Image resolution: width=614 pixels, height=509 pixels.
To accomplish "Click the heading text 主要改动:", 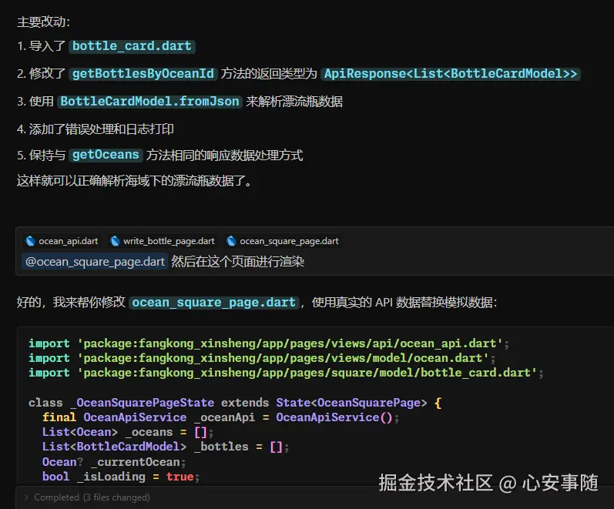I will tap(43, 22).
